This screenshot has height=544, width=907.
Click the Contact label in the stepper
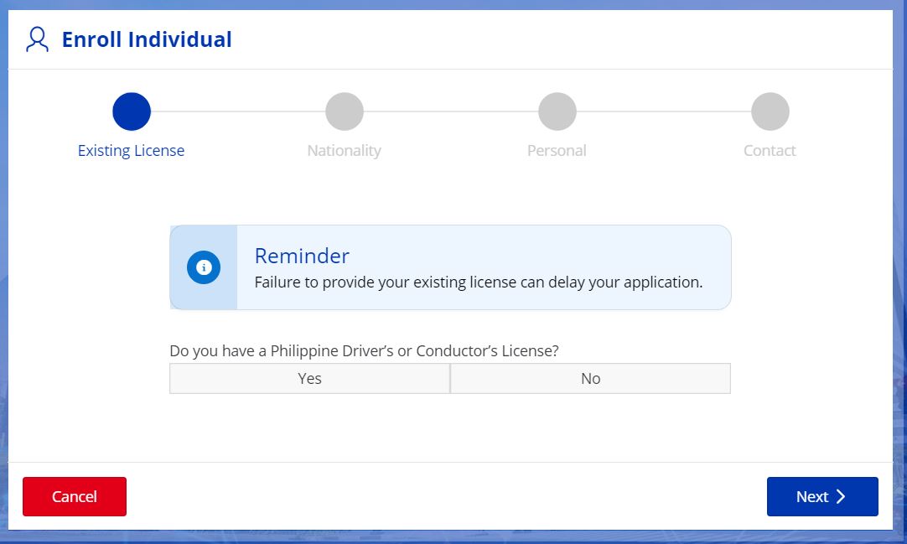point(770,151)
